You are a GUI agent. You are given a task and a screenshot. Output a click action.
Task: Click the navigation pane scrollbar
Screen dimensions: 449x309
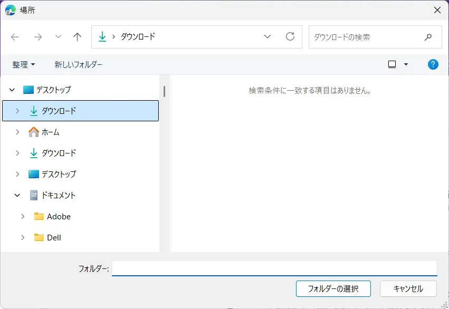click(x=165, y=92)
